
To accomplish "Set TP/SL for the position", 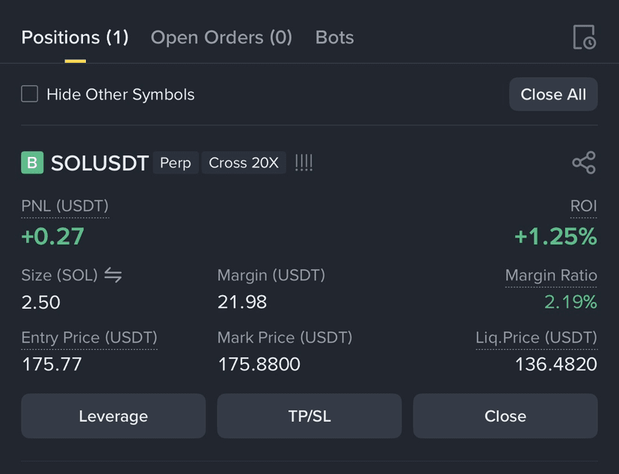I will click(309, 416).
